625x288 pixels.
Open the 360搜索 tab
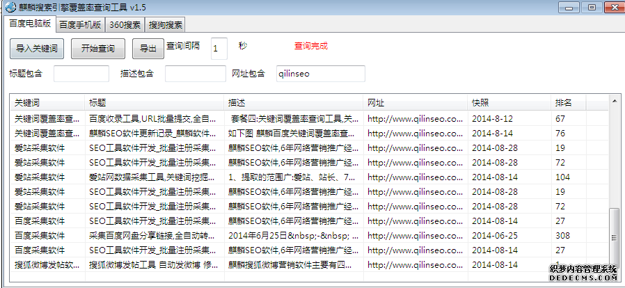(x=126, y=24)
